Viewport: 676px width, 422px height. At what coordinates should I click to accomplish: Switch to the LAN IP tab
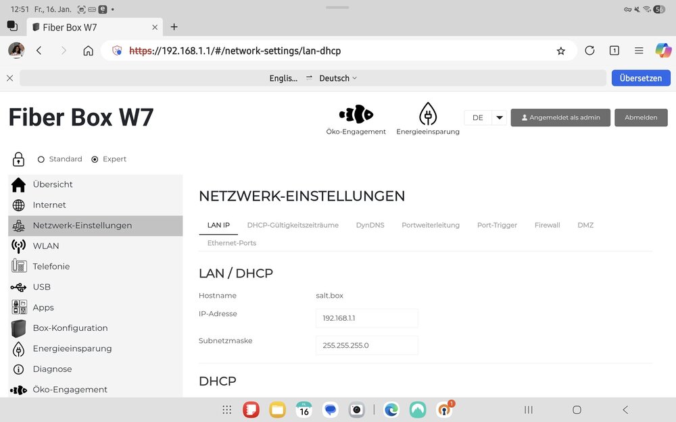click(x=218, y=226)
